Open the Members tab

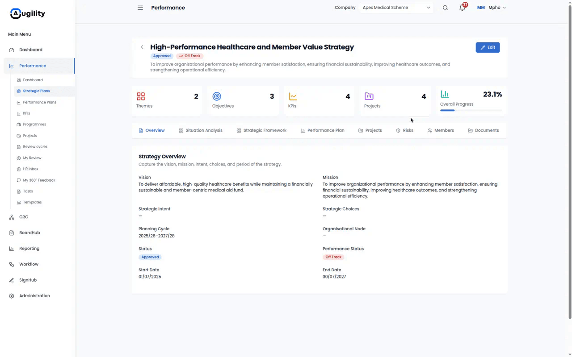click(441, 130)
